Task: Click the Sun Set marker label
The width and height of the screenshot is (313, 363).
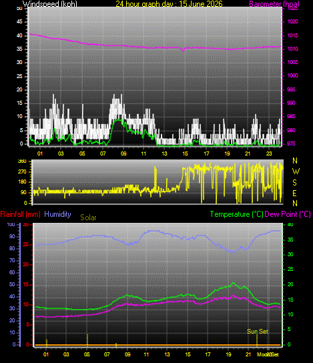Action: [258, 331]
